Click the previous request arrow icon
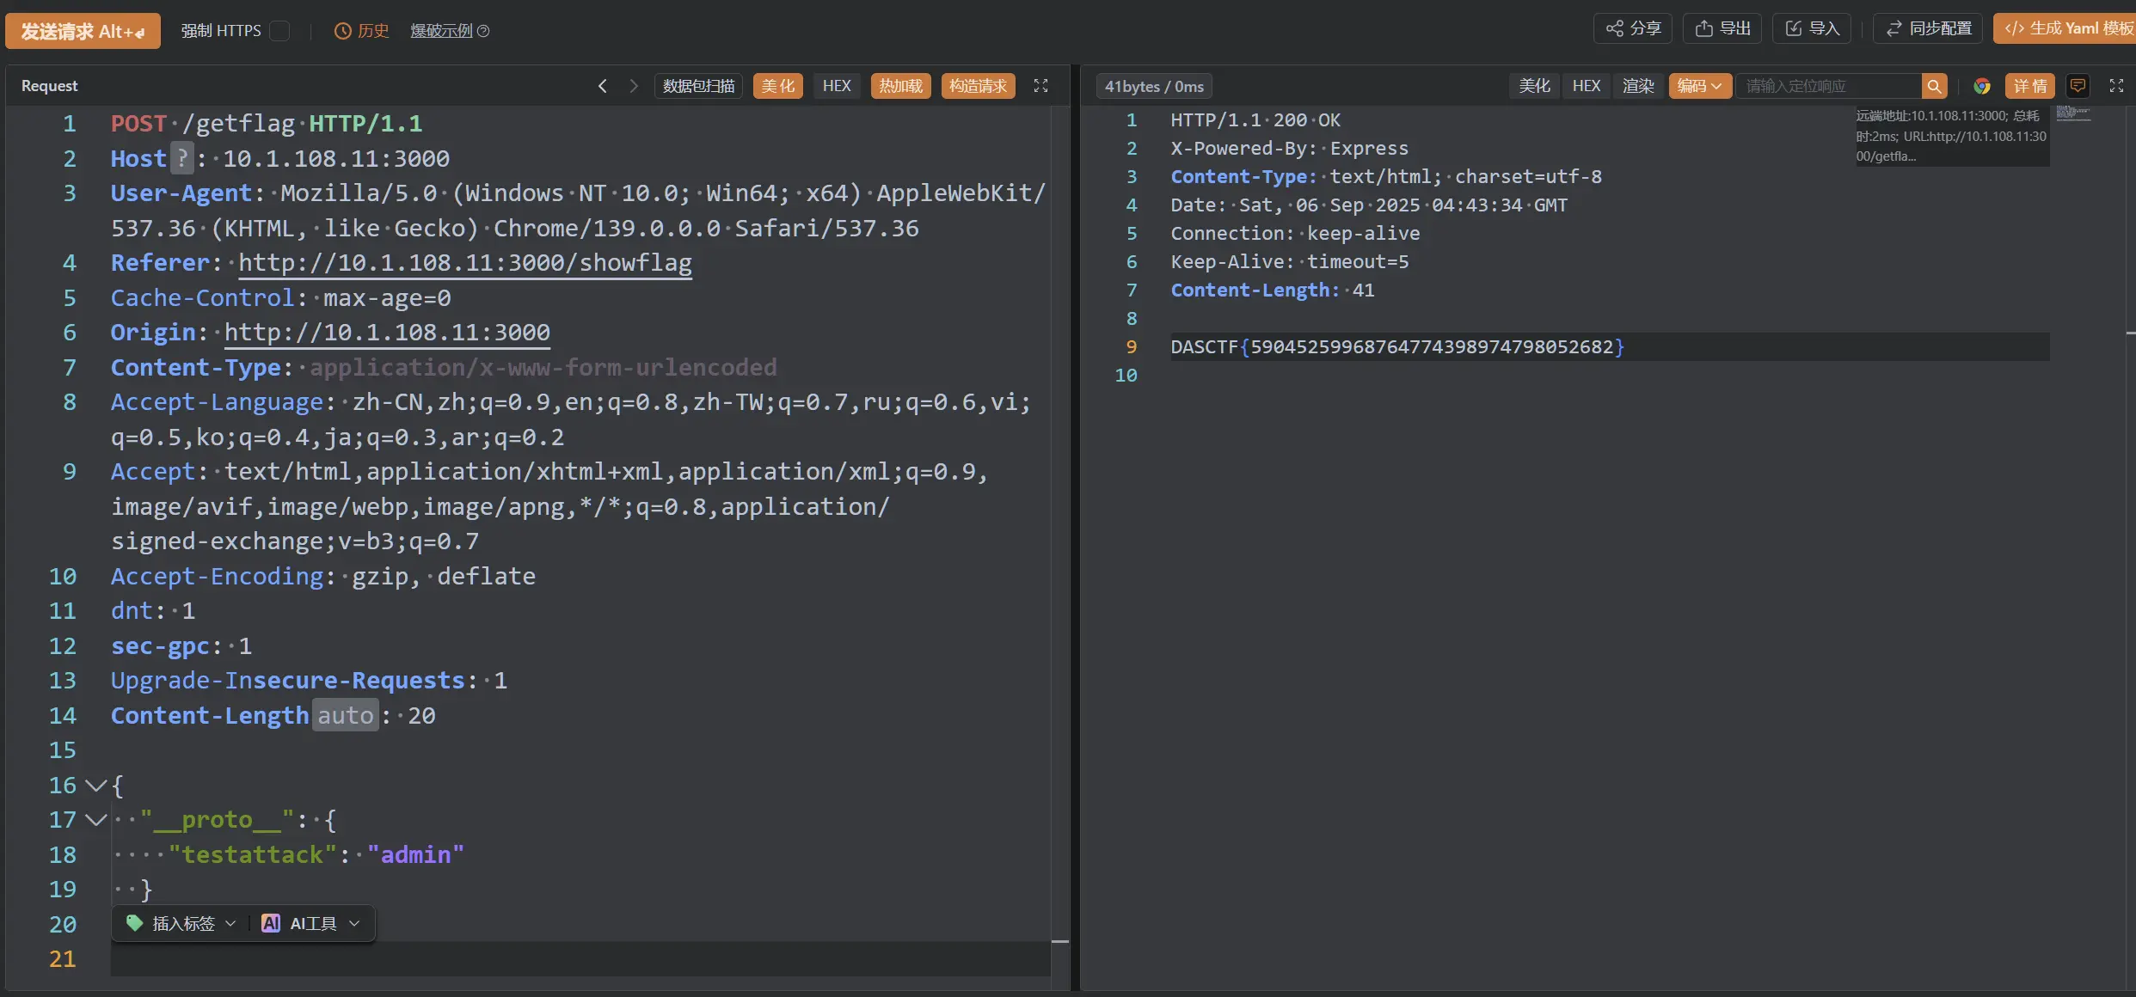The image size is (2136, 997). coord(603,86)
